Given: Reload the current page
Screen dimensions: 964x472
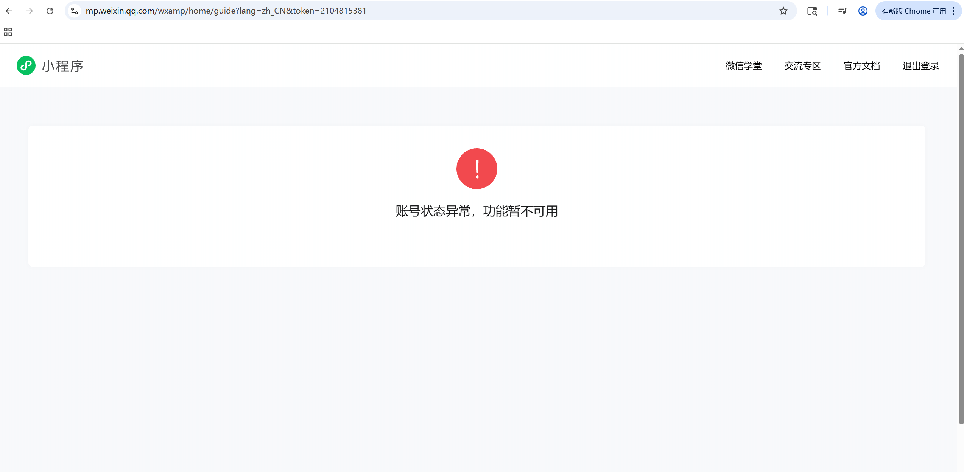Looking at the screenshot, I should click(50, 11).
